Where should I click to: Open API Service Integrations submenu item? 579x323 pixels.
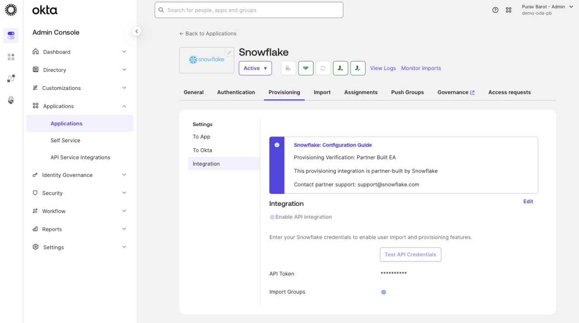80,158
